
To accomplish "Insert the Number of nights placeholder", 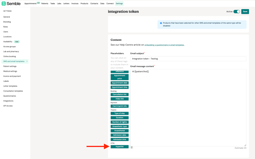I will tap(120, 122).
